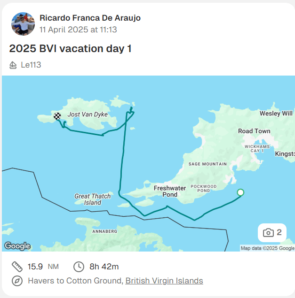Click the Sage Mountain map label

(207, 164)
